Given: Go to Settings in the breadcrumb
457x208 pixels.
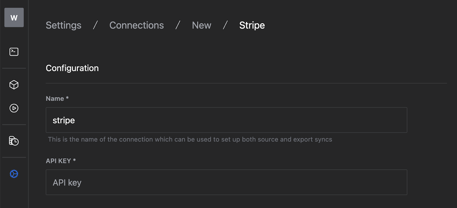Looking at the screenshot, I should (63, 25).
